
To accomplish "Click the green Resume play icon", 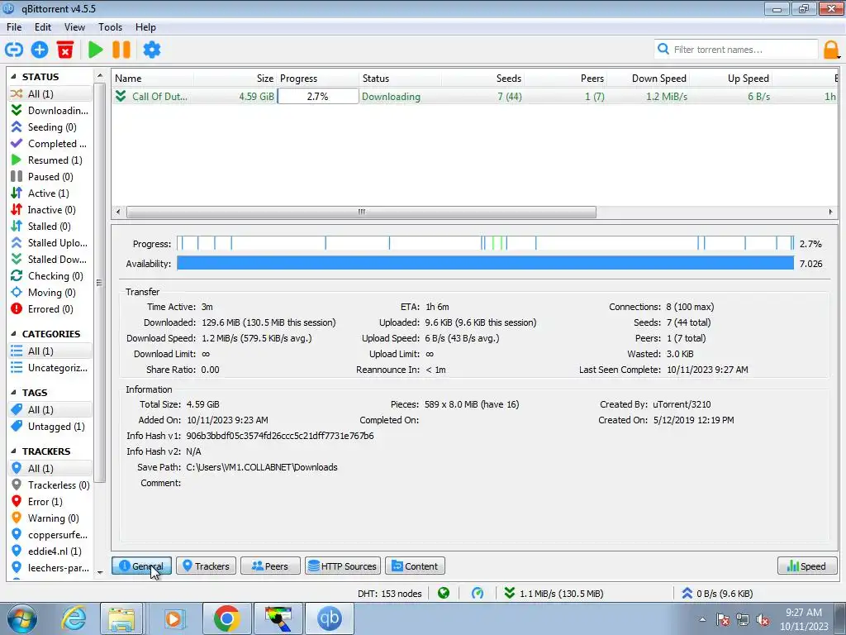I will [96, 50].
